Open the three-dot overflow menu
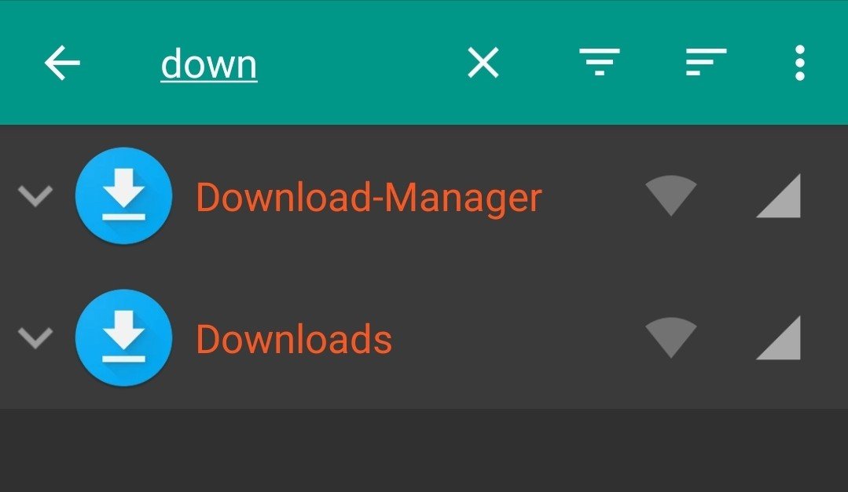This screenshot has width=848, height=492. coord(800,63)
